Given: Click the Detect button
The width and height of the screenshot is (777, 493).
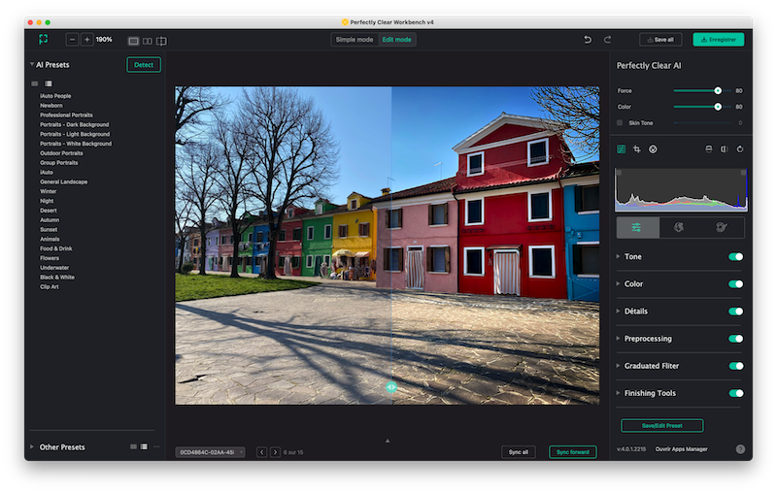Looking at the screenshot, I should point(144,65).
